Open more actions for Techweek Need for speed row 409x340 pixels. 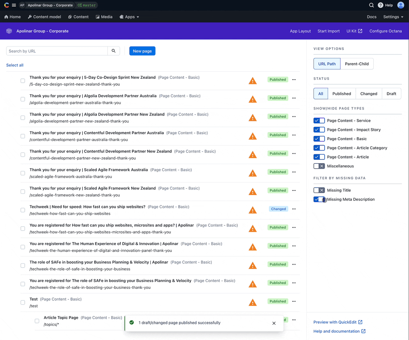coord(294,209)
